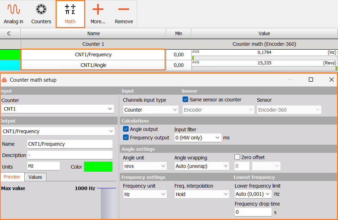The image size is (338, 220).
Task: Open the Input filter dropdown
Action: [198, 138]
